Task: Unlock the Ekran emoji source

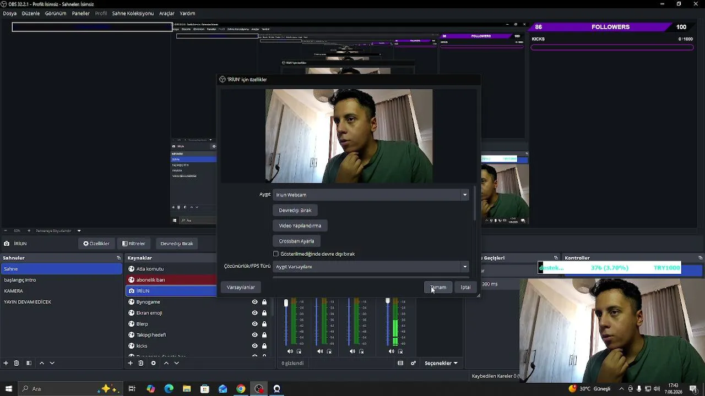Action: tap(264, 313)
